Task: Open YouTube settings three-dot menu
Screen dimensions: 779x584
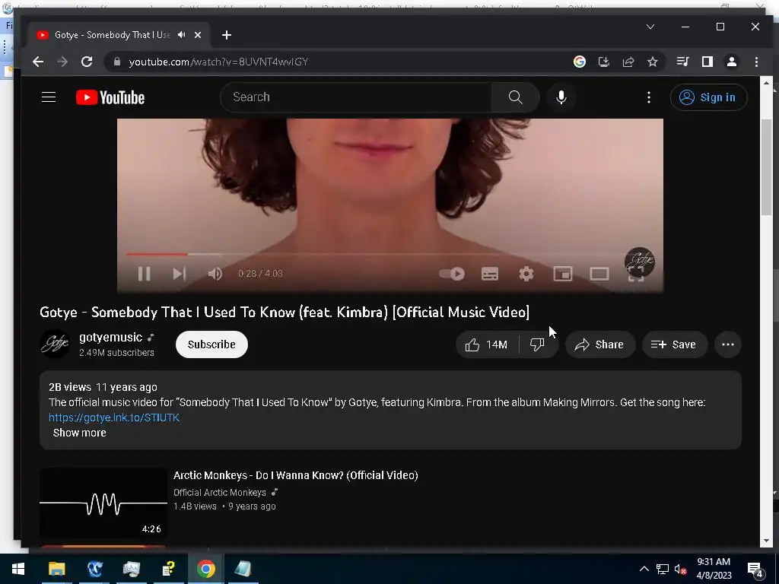Action: 649,97
